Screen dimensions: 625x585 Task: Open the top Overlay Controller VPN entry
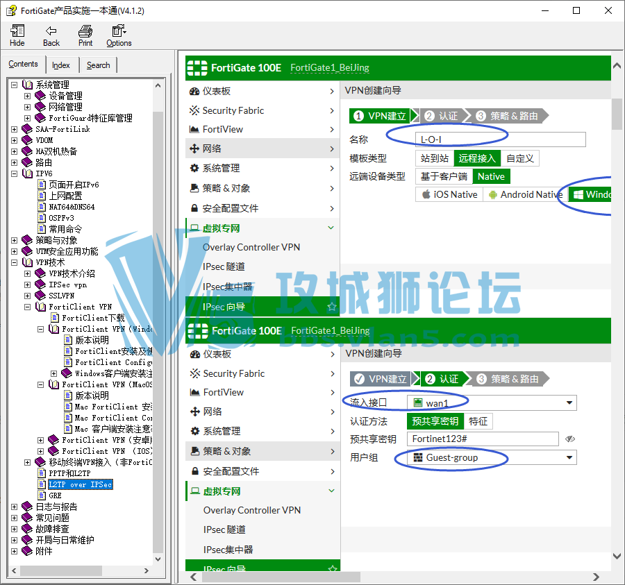point(251,247)
